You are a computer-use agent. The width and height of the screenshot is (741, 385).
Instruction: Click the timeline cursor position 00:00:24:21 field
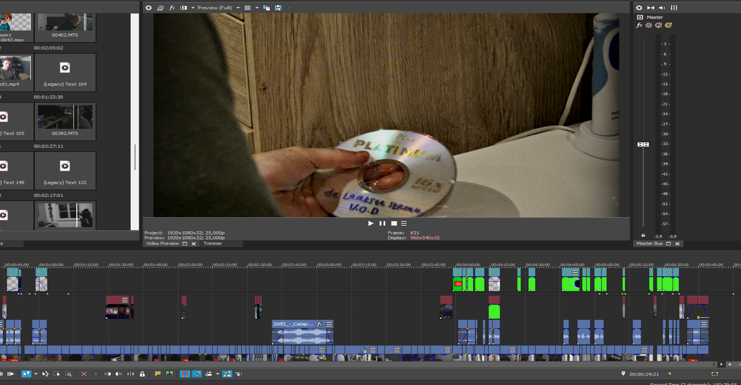point(644,374)
